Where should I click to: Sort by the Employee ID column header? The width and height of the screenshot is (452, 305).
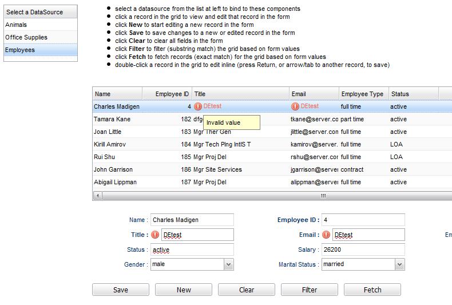pos(167,94)
